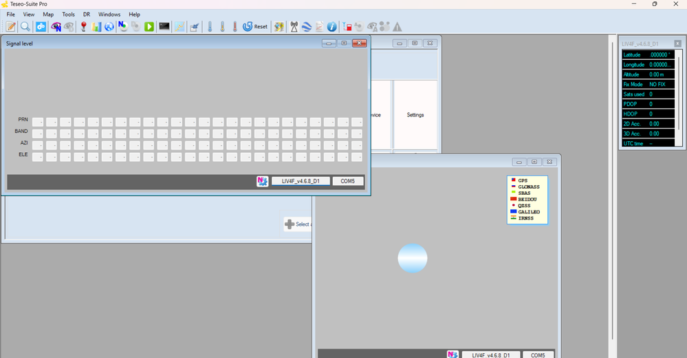Click the first PRN cell in Signal level
687x358 pixels.
[38, 122]
